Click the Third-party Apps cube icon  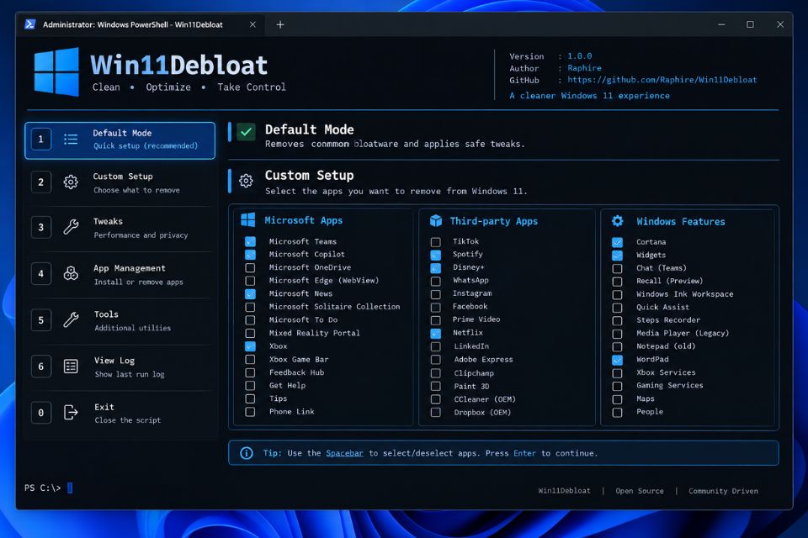point(436,221)
